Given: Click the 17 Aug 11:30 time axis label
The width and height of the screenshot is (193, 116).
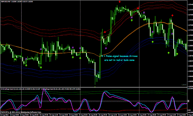Looking at the screenshot, I should 172,115.
